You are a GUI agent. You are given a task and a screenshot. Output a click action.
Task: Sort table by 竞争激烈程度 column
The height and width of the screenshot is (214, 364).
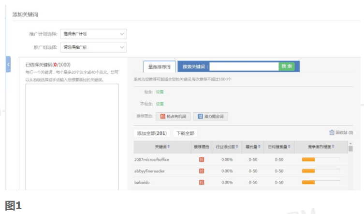321,147
